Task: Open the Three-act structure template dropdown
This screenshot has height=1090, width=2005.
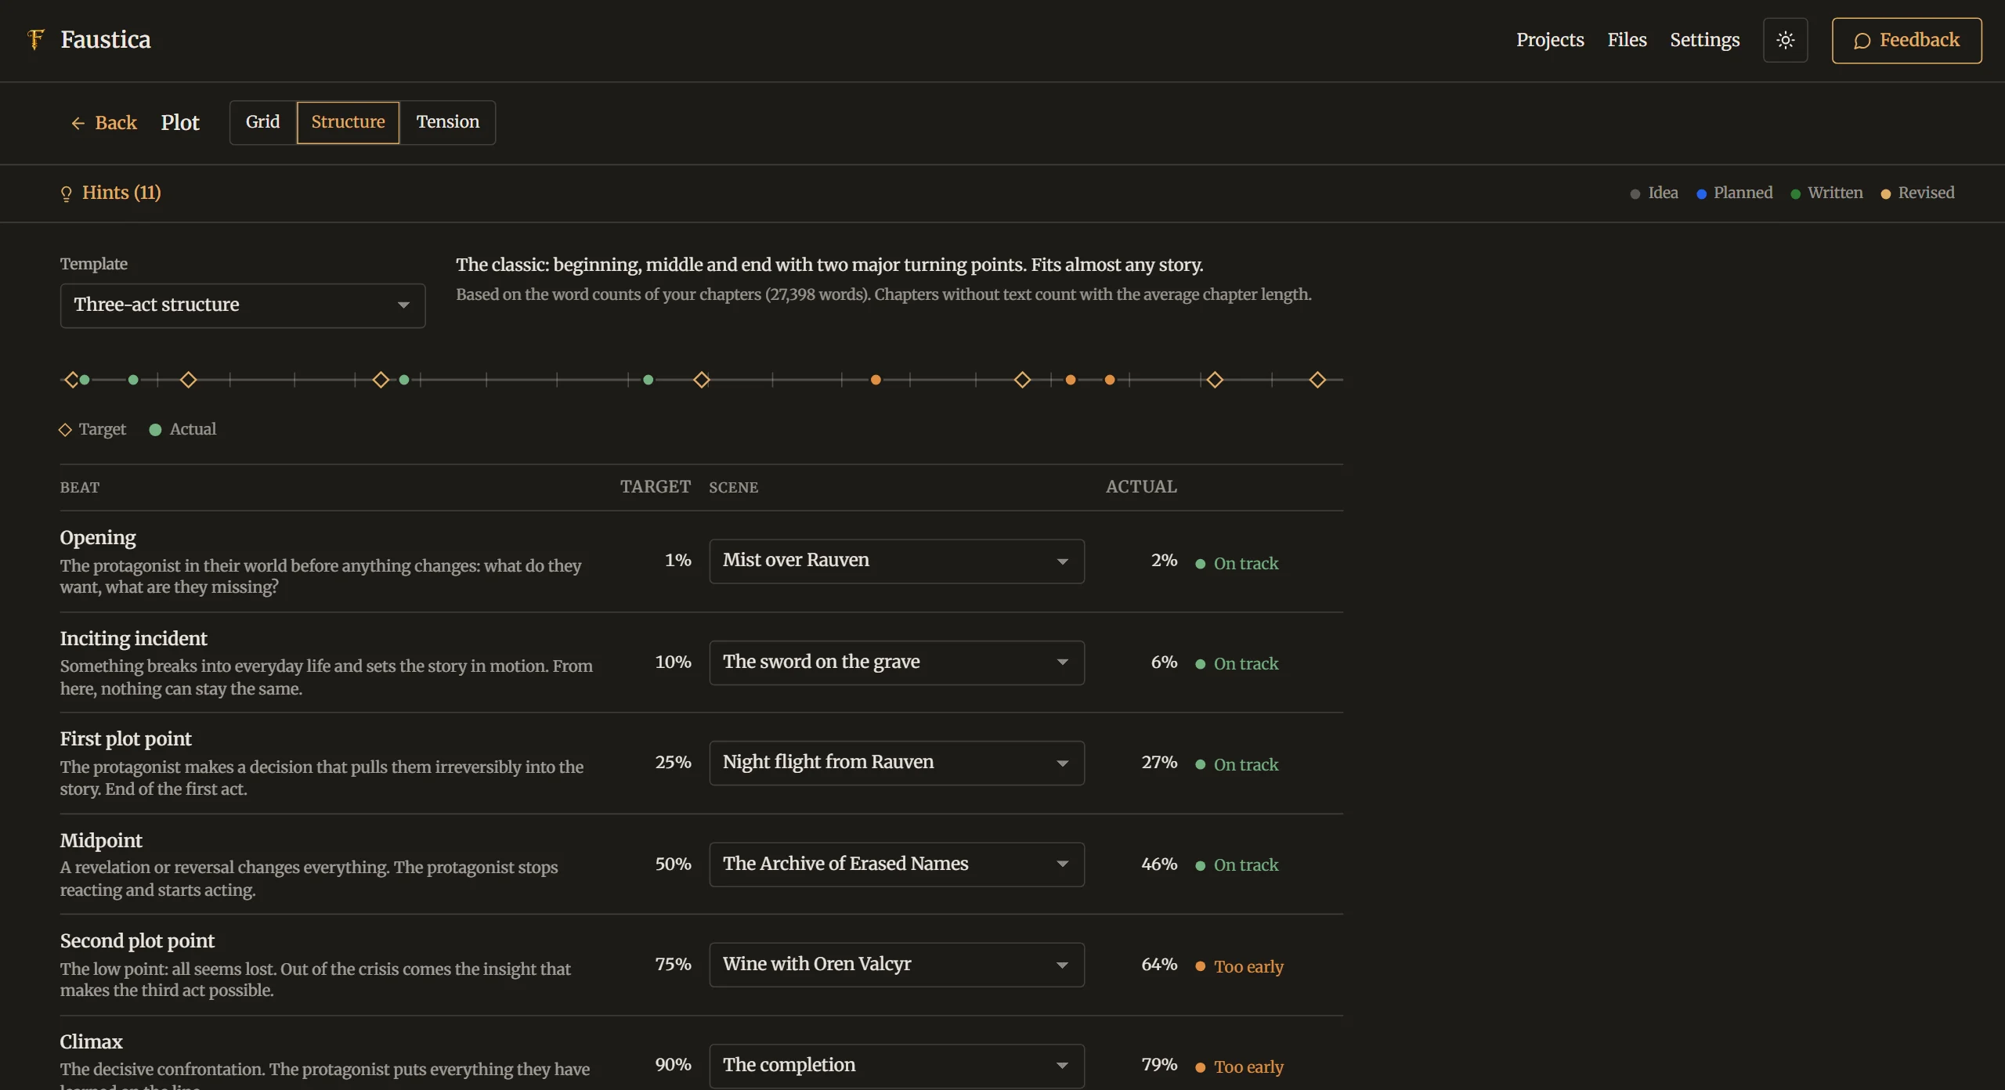Action: [x=243, y=305]
